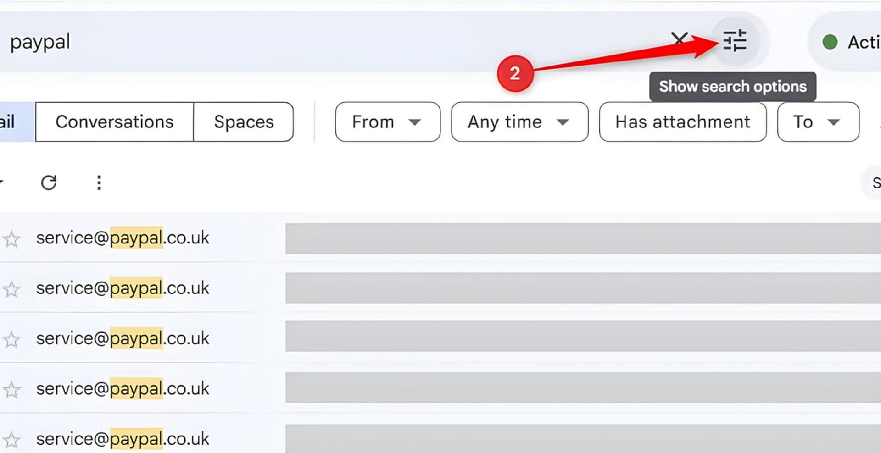This screenshot has height=453, width=881.
Task: Open the third service@paypal.co.uk message row
Action: pos(440,338)
